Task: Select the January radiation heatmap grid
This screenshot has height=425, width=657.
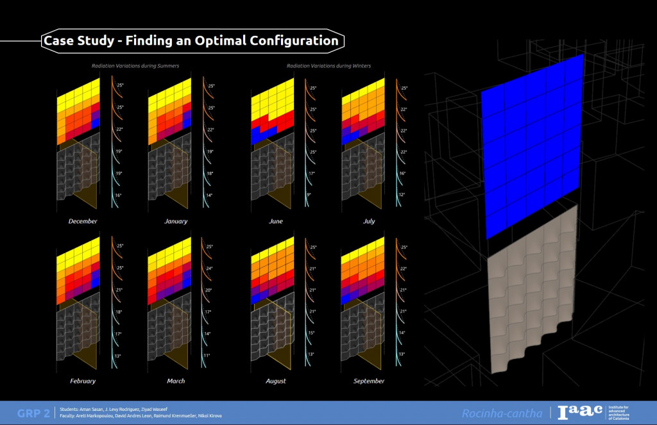Action: tap(170, 110)
